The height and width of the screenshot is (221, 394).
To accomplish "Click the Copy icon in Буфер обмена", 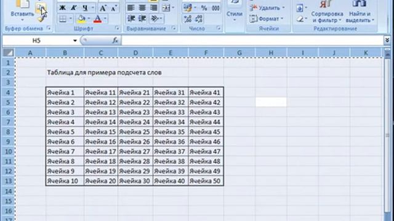I will pyautogui.click(x=40, y=8).
